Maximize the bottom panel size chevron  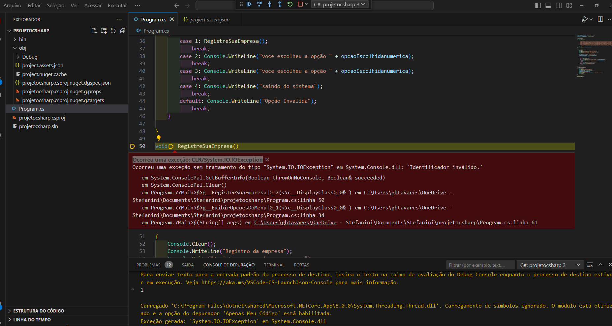pyautogui.click(x=600, y=265)
